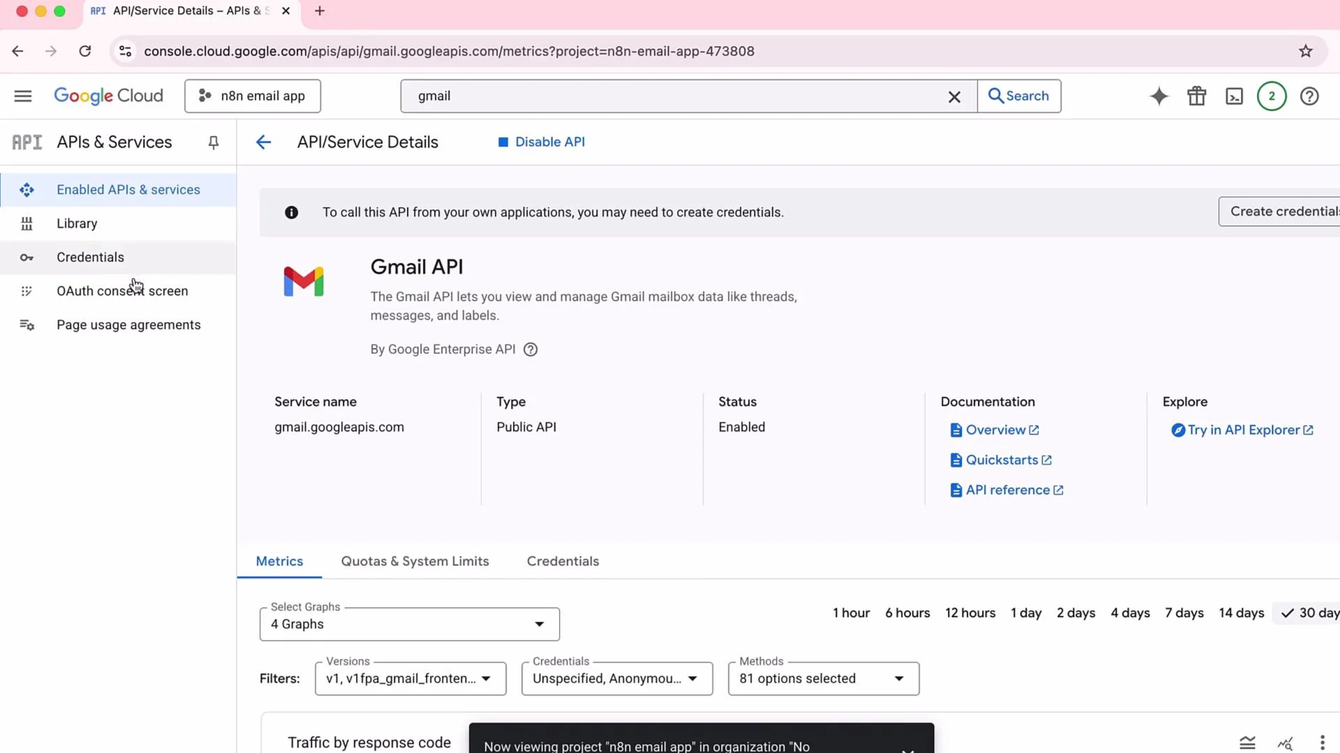1340x753 pixels.
Task: Click the gmail.googleapis.com service name
Action: tap(339, 427)
